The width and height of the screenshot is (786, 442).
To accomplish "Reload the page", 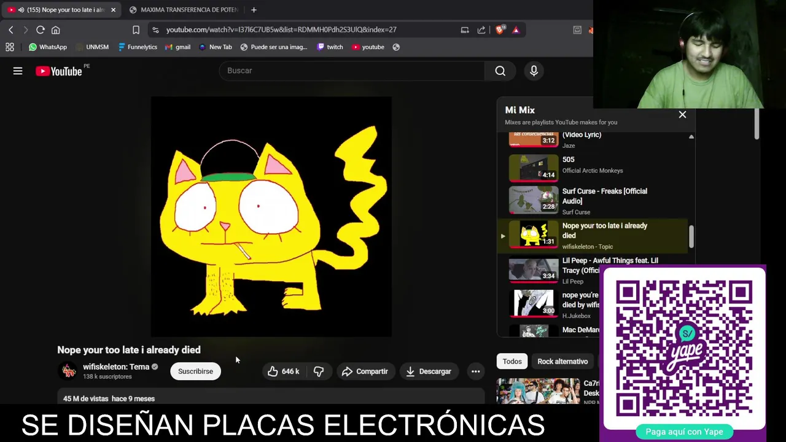I will [41, 29].
